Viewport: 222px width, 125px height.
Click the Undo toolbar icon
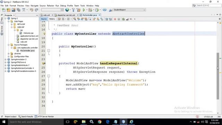click(32, 10)
